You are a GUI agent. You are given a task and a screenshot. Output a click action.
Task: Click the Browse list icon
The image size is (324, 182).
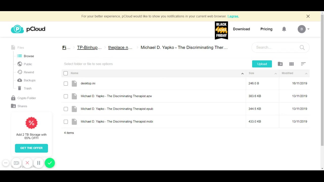[19, 56]
